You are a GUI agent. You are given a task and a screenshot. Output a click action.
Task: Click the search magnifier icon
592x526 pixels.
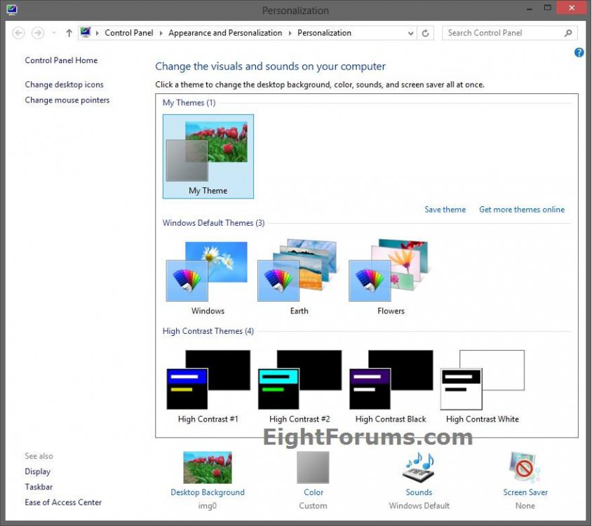click(567, 32)
